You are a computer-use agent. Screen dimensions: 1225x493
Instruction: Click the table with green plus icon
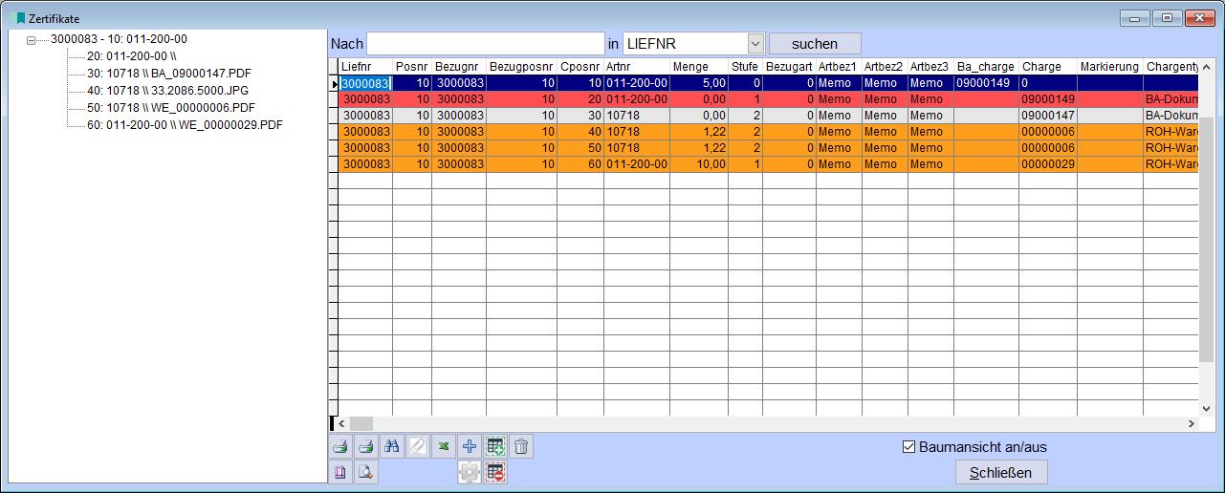click(x=494, y=446)
